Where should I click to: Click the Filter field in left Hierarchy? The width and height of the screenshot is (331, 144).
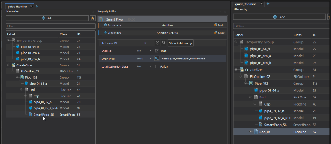click(x=51, y=26)
